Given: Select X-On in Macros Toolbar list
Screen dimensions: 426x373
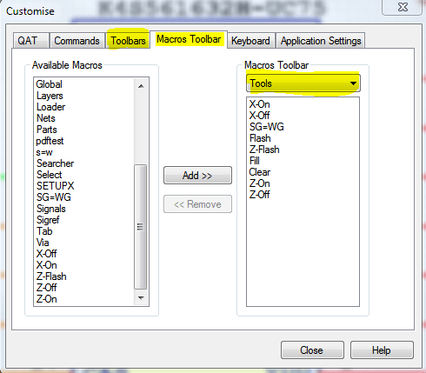Looking at the screenshot, I should [x=259, y=104].
